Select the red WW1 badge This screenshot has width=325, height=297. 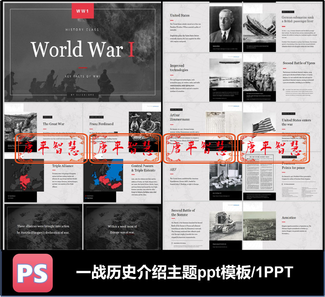(83, 11)
